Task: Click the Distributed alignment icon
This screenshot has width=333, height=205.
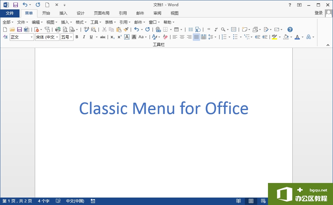Action: 204,37
